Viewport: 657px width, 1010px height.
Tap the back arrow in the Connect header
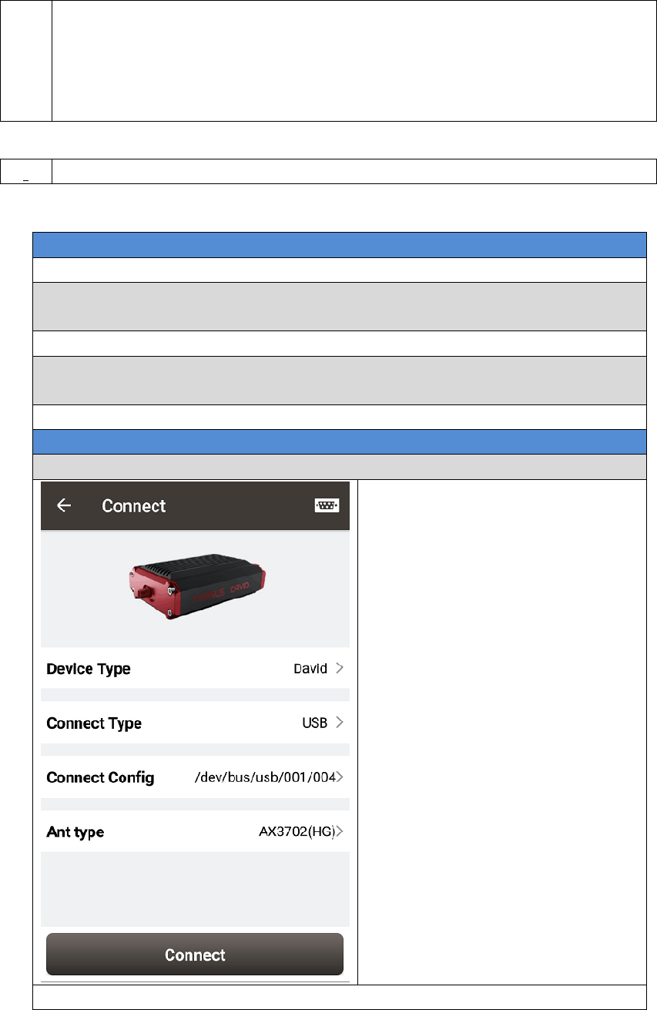64,505
